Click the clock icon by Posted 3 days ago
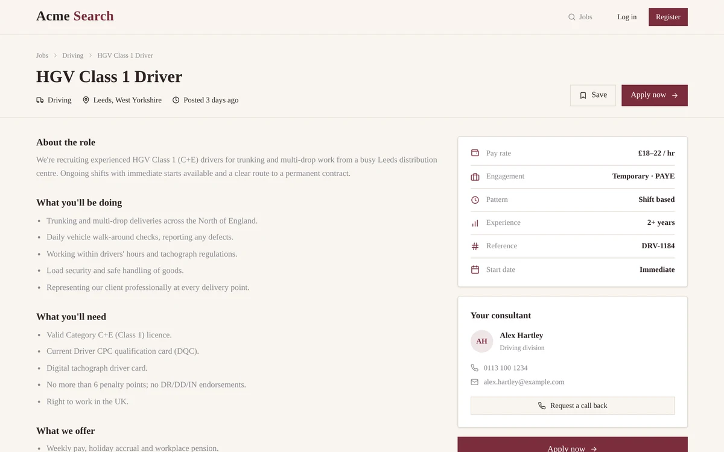This screenshot has height=452, width=724. (176, 100)
